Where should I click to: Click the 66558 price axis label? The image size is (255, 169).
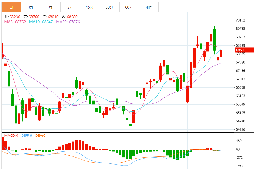point(240,87)
